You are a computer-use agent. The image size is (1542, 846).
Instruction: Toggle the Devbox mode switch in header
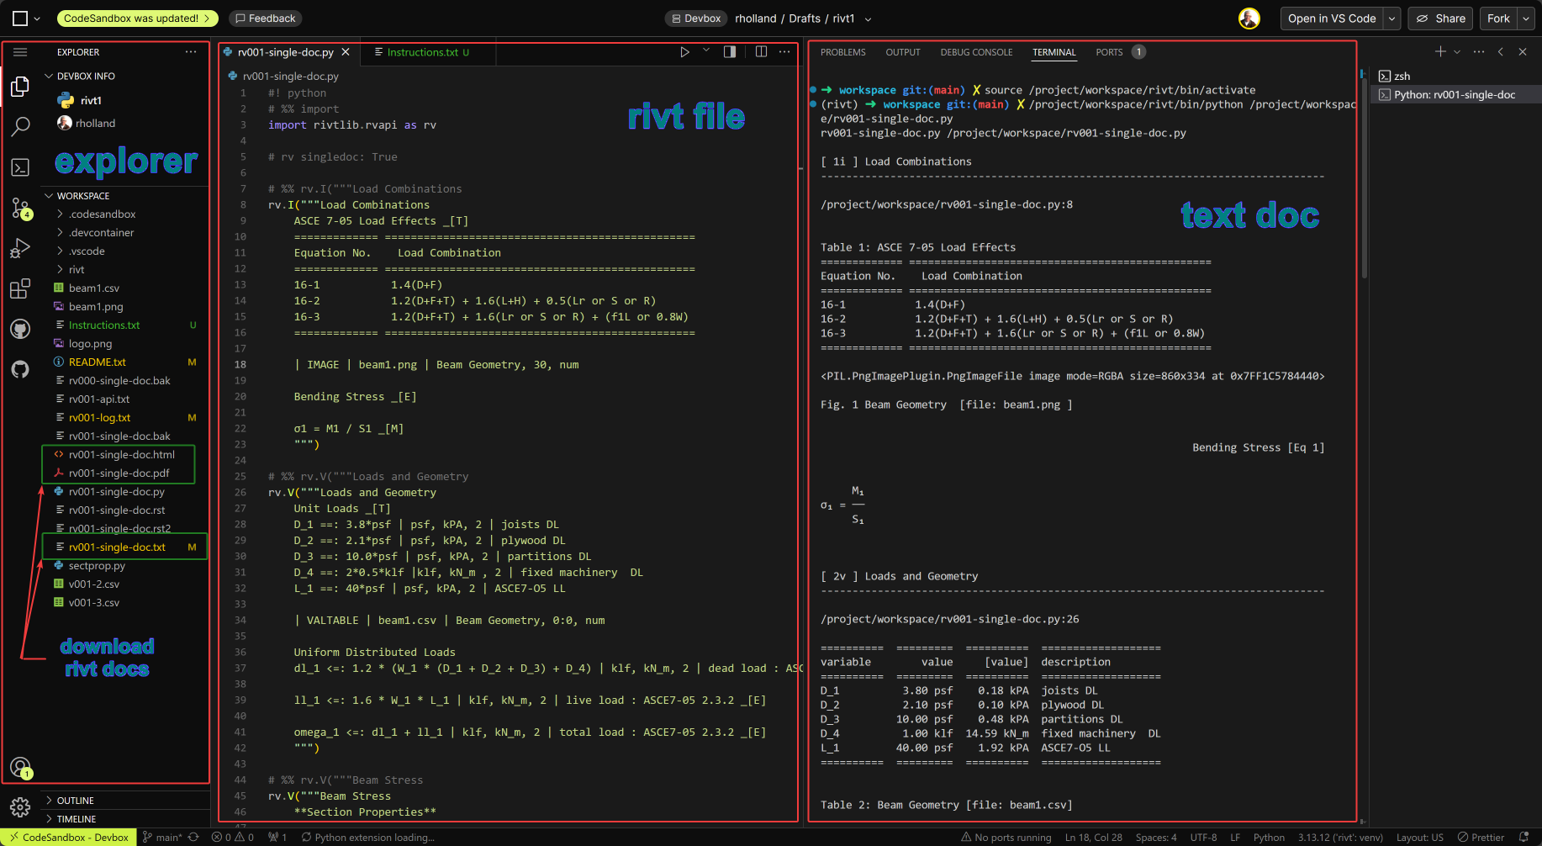(x=695, y=19)
